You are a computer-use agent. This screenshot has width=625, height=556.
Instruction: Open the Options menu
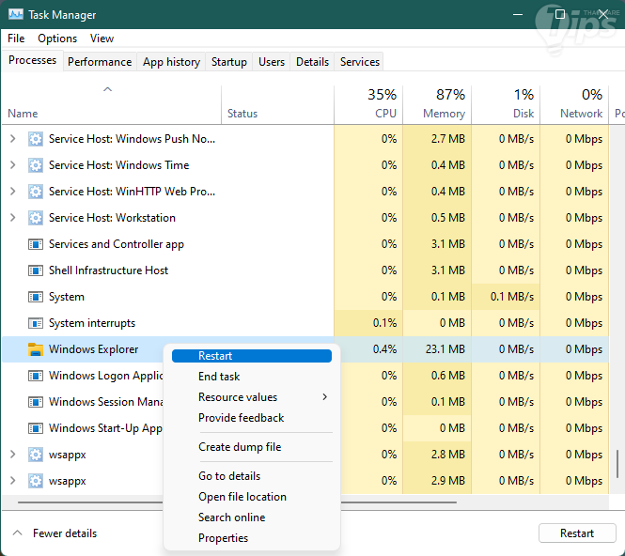coord(57,39)
